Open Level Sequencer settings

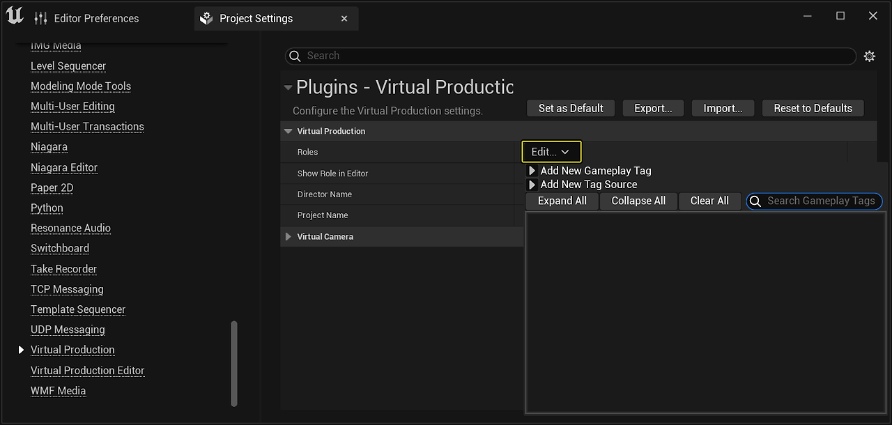coord(68,66)
